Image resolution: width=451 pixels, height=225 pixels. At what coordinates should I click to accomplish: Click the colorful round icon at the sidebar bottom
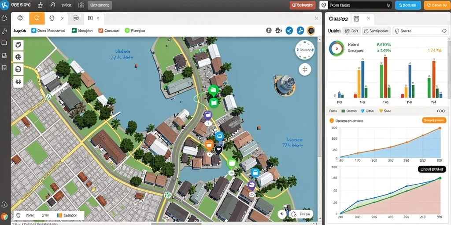4,217
